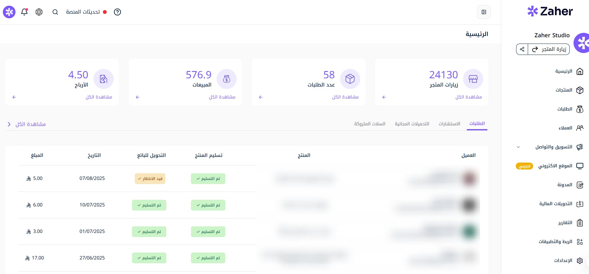Open the help question mark icon
The image size is (589, 274).
pos(117,12)
